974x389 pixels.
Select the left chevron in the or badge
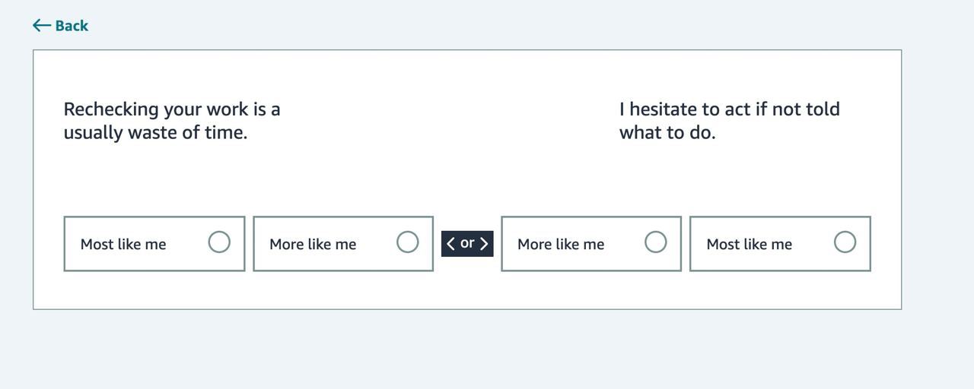(x=450, y=243)
